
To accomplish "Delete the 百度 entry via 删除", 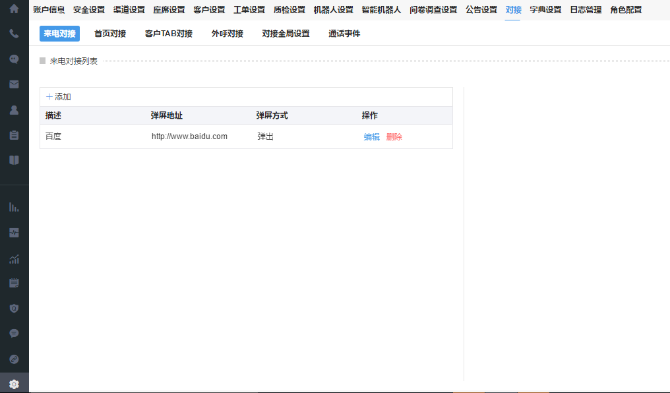I will click(394, 136).
